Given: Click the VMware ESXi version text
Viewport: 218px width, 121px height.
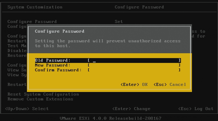Looking at the screenshot, I should click(x=111, y=118).
